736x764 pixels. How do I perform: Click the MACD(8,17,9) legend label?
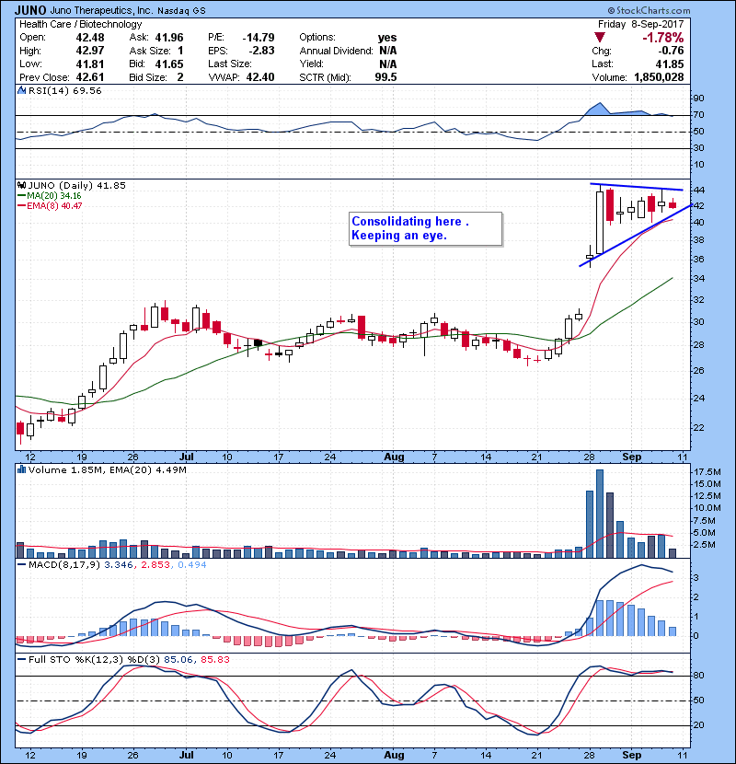tap(64, 565)
